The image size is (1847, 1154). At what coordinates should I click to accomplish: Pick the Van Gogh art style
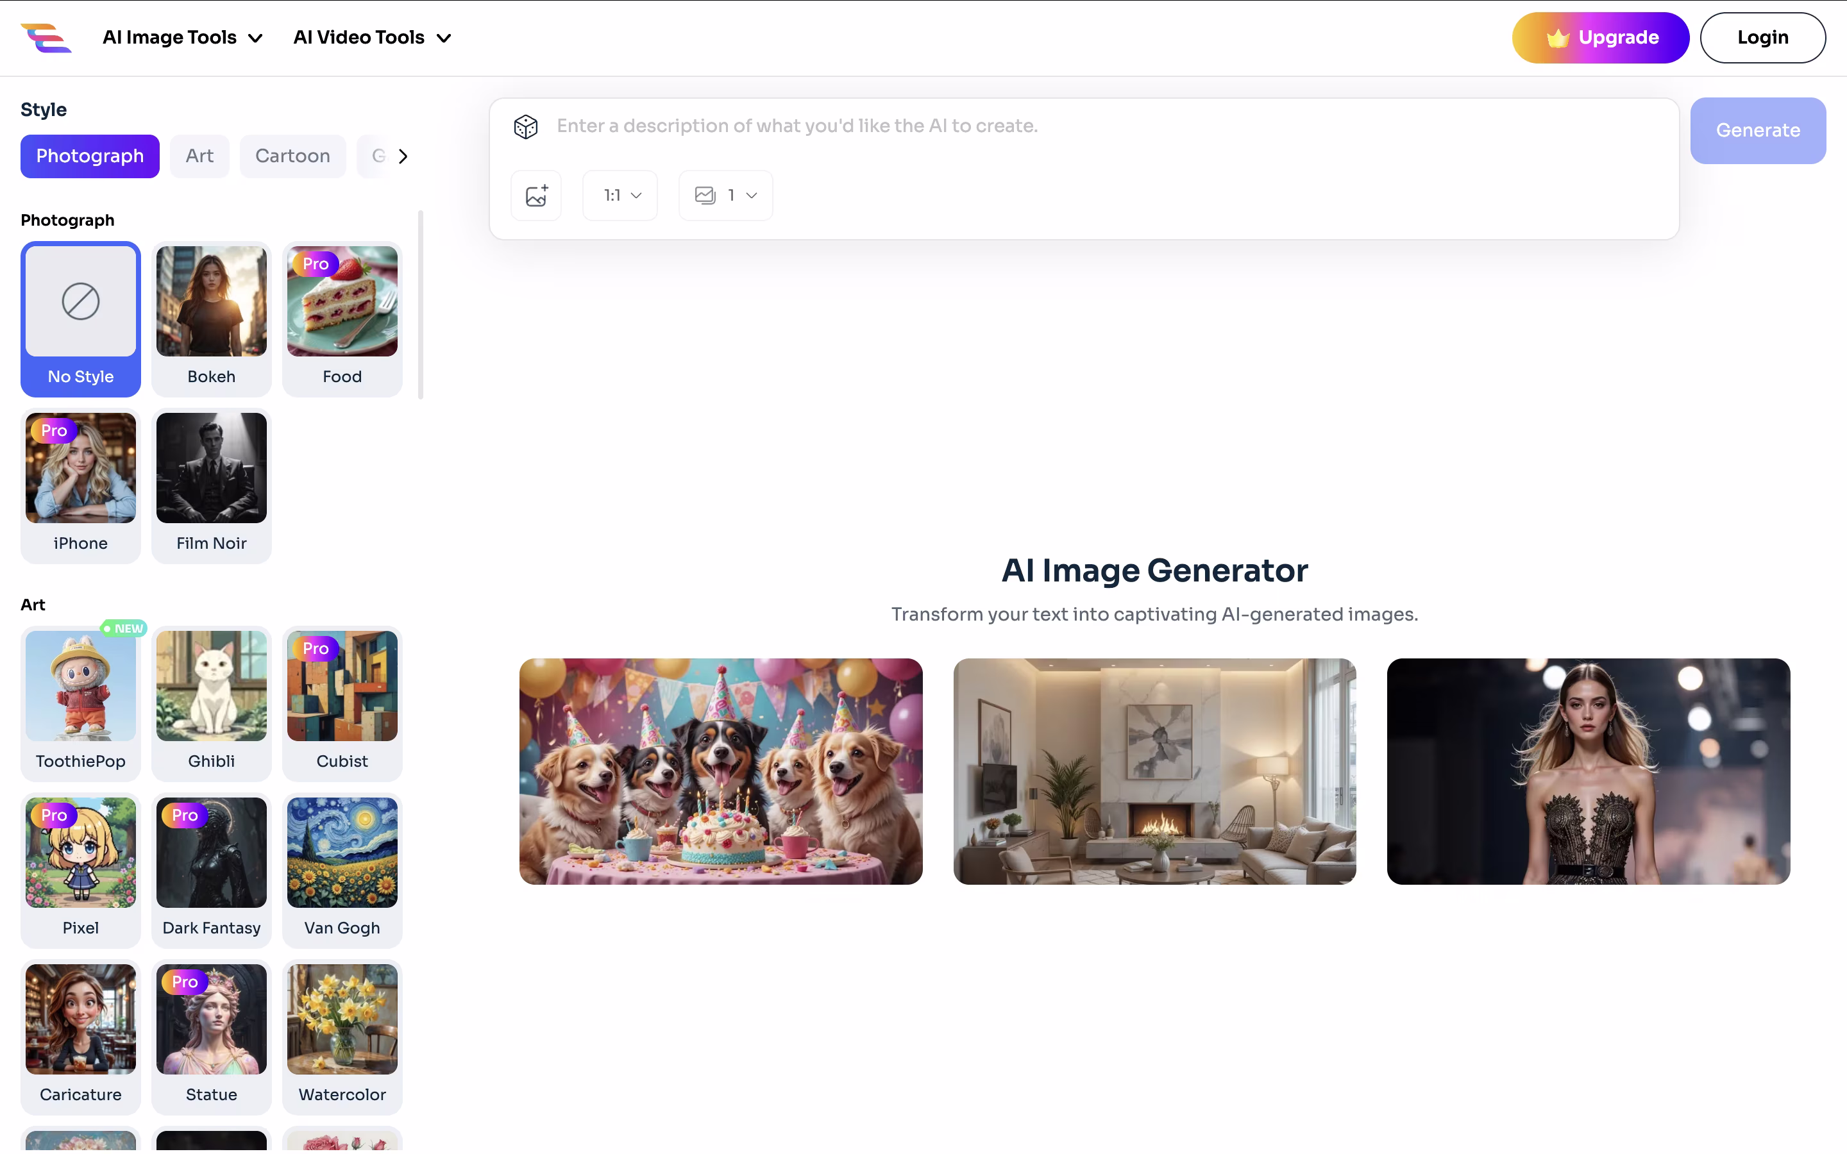pyautogui.click(x=342, y=871)
